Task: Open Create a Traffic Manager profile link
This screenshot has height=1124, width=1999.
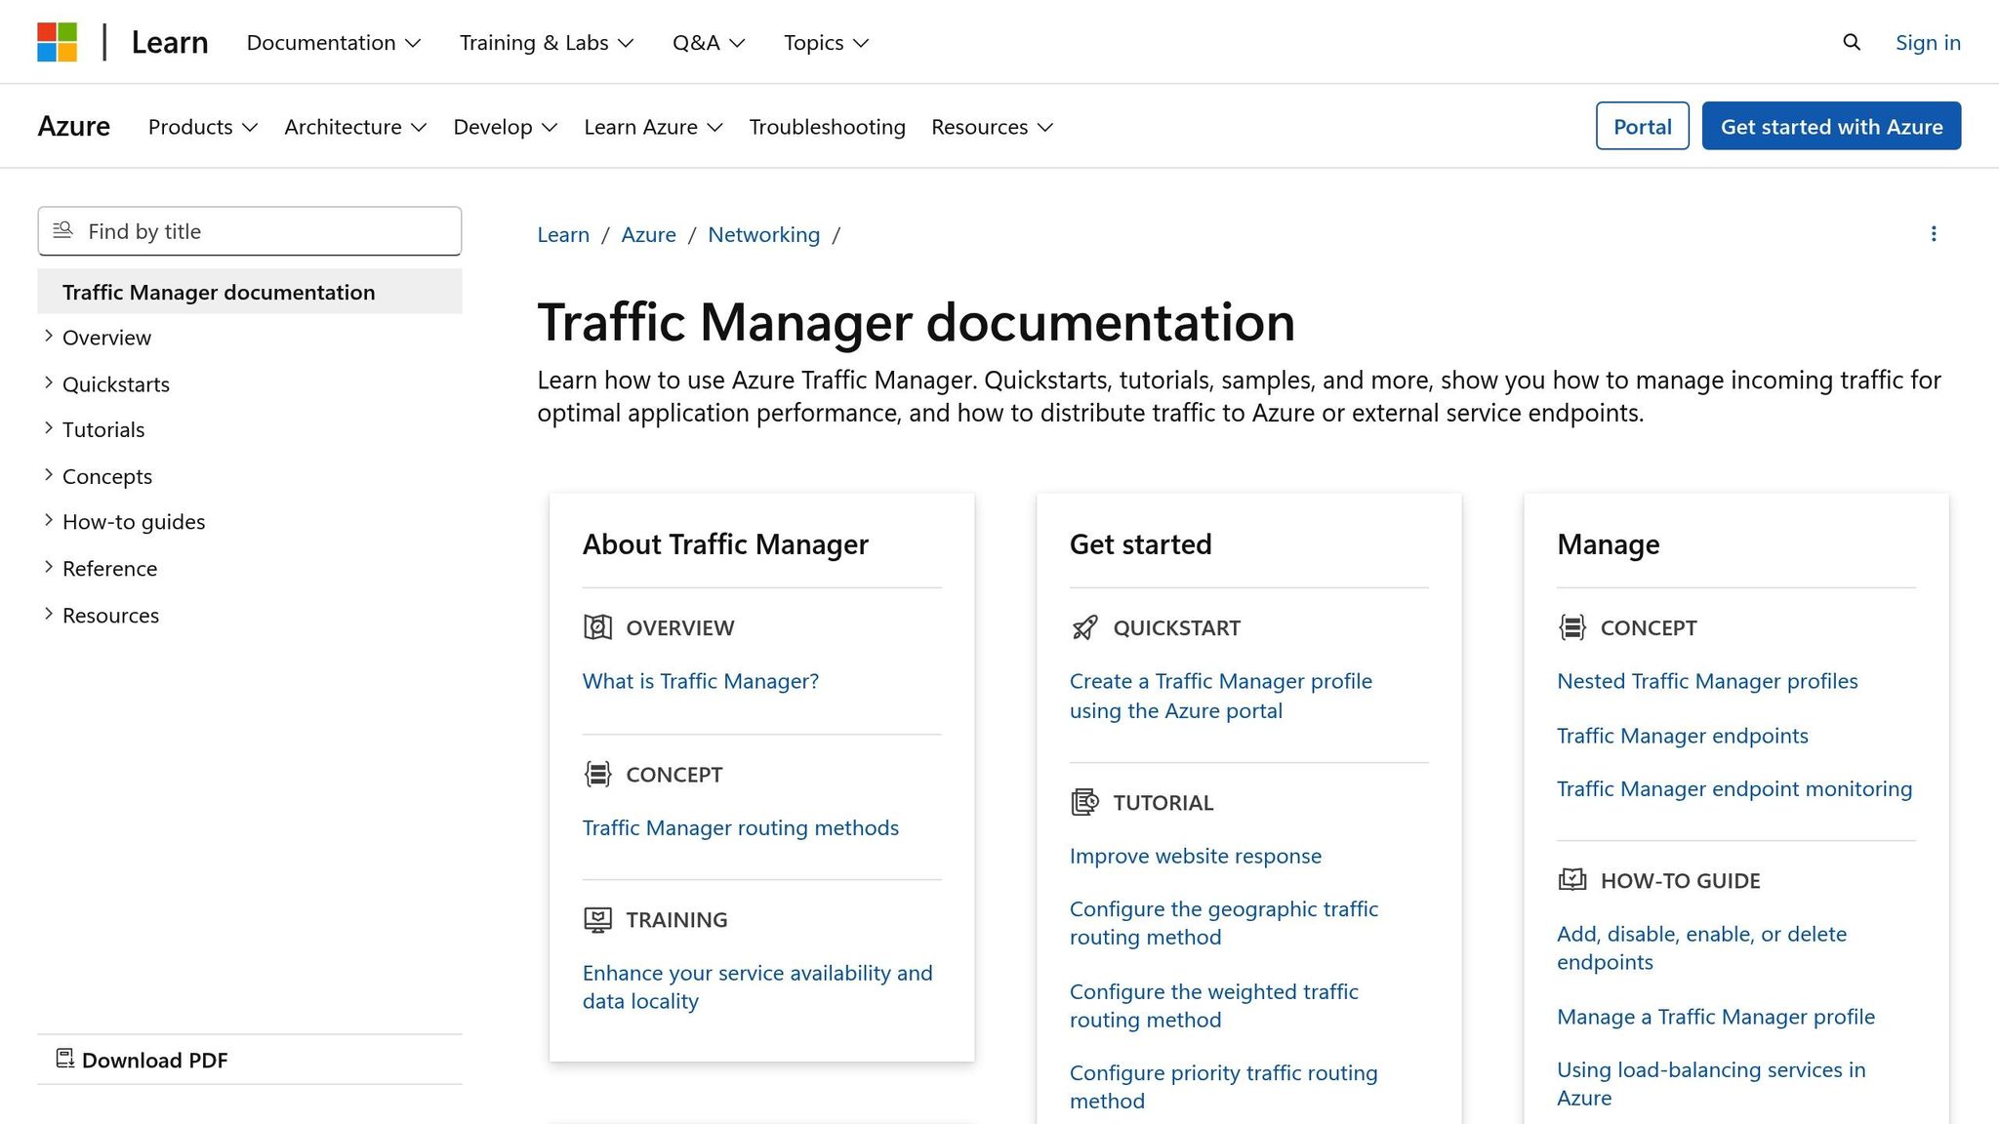Action: pos(1220,696)
